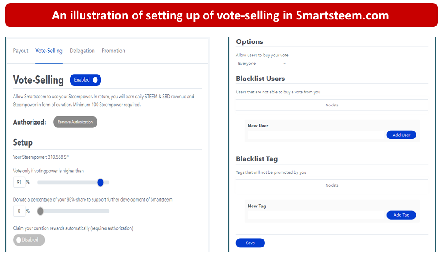Click the votingpower threshold slider handle
The height and width of the screenshot is (258, 442).
[100, 183]
